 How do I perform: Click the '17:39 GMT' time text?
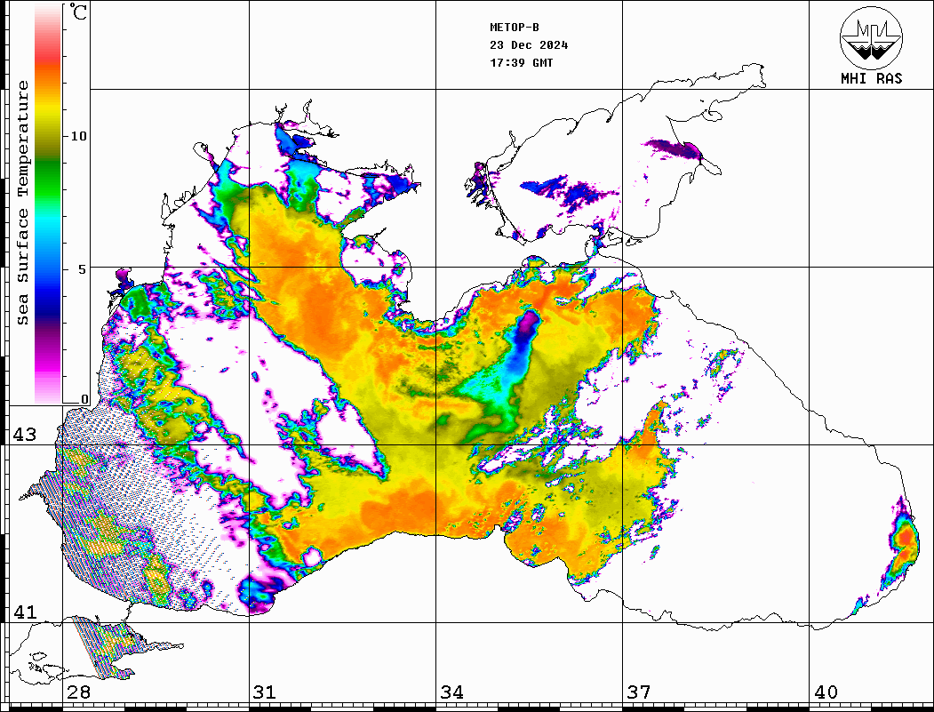click(522, 62)
